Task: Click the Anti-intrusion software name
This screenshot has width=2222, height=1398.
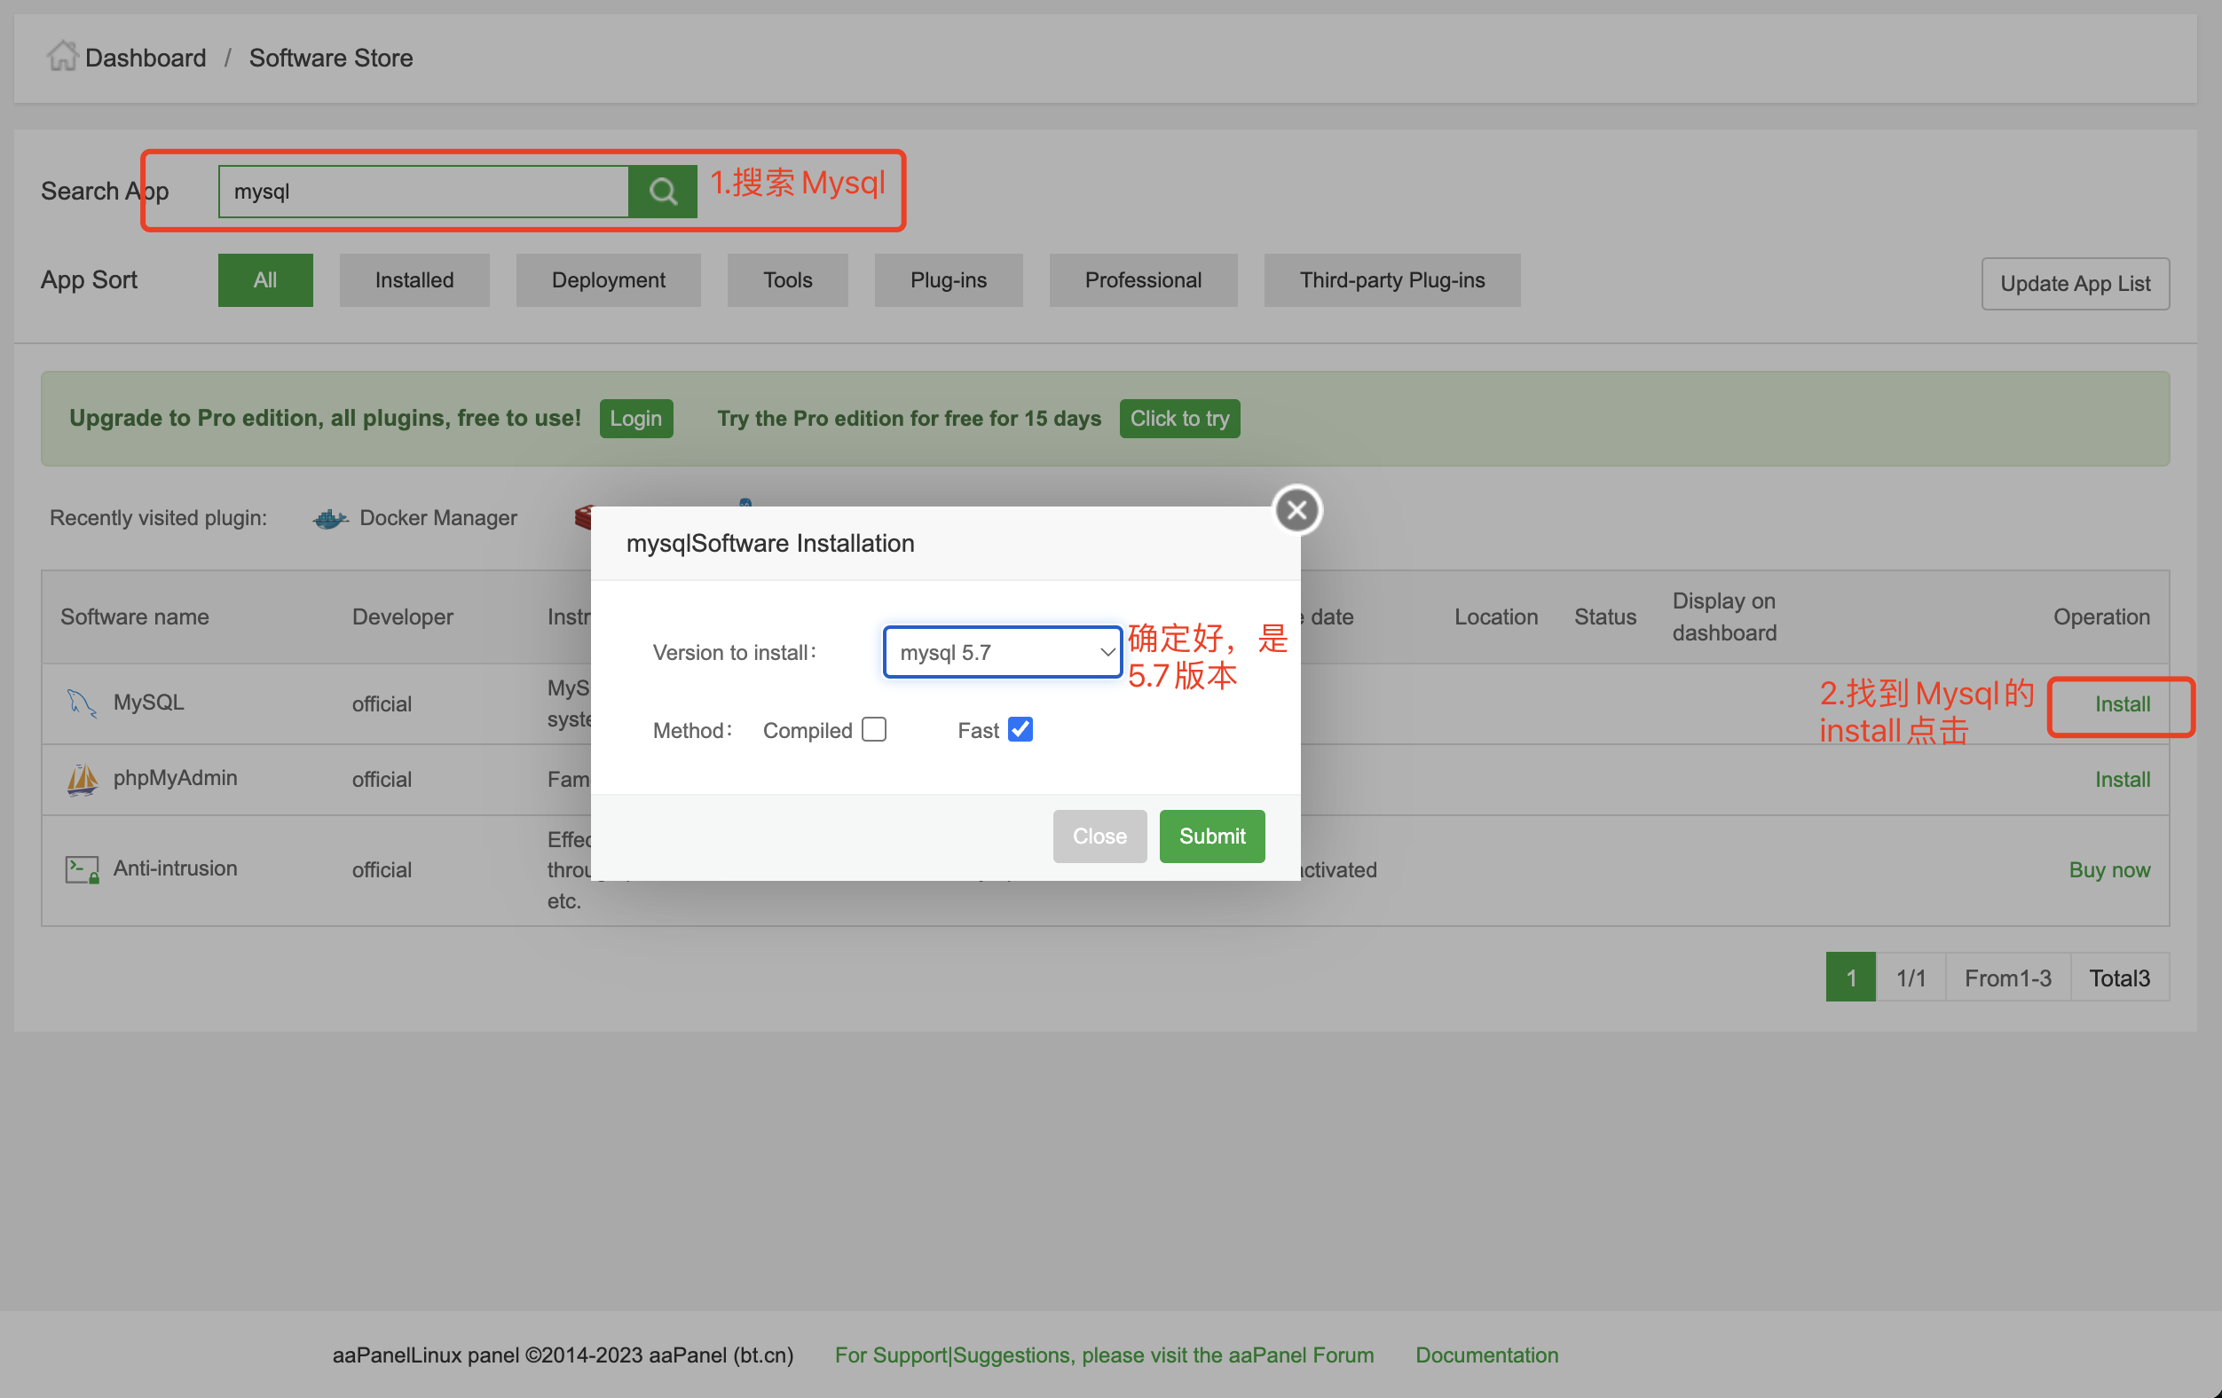Action: click(176, 868)
